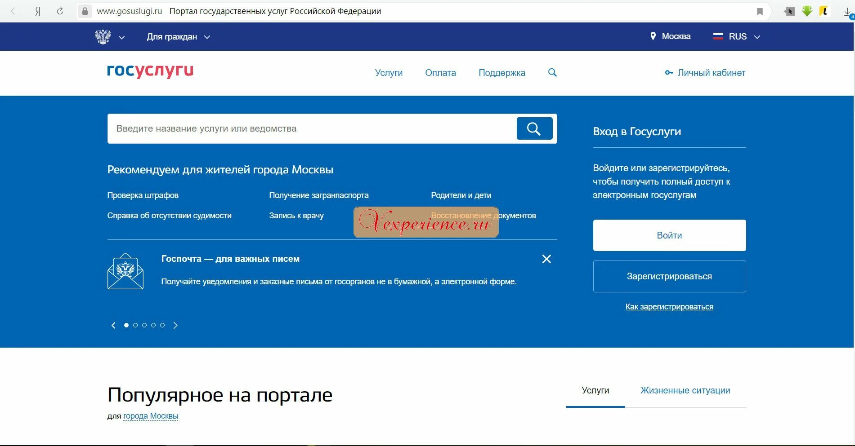The height and width of the screenshot is (446, 855).
Task: Open the Для граждан dropdown
Action: [x=178, y=37]
